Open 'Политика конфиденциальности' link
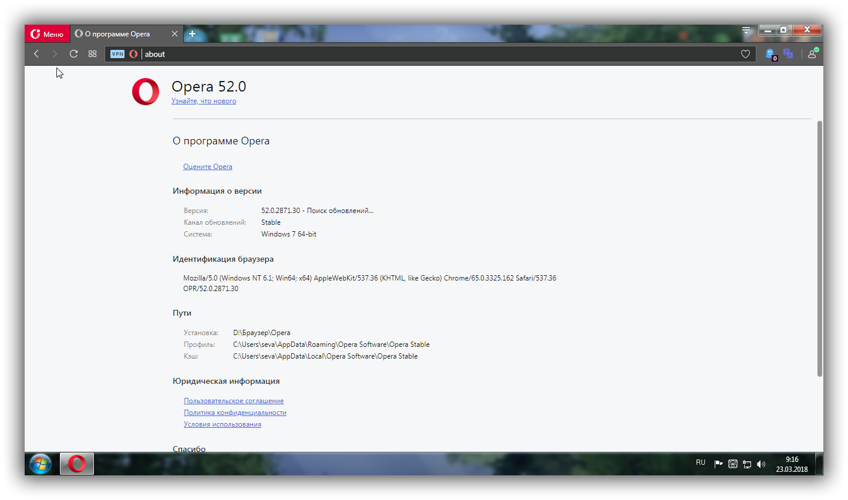This screenshot has height=500, width=848. coord(235,413)
